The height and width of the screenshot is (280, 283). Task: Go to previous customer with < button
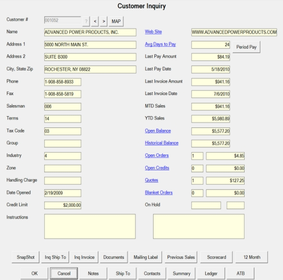(x=95, y=22)
